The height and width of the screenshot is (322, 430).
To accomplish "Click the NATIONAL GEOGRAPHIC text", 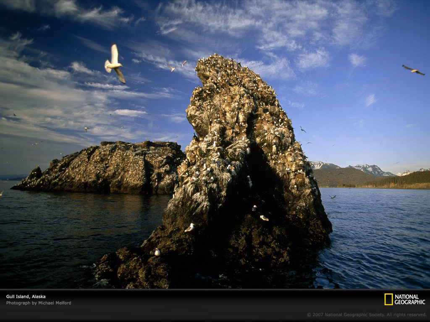I will tap(409, 299).
